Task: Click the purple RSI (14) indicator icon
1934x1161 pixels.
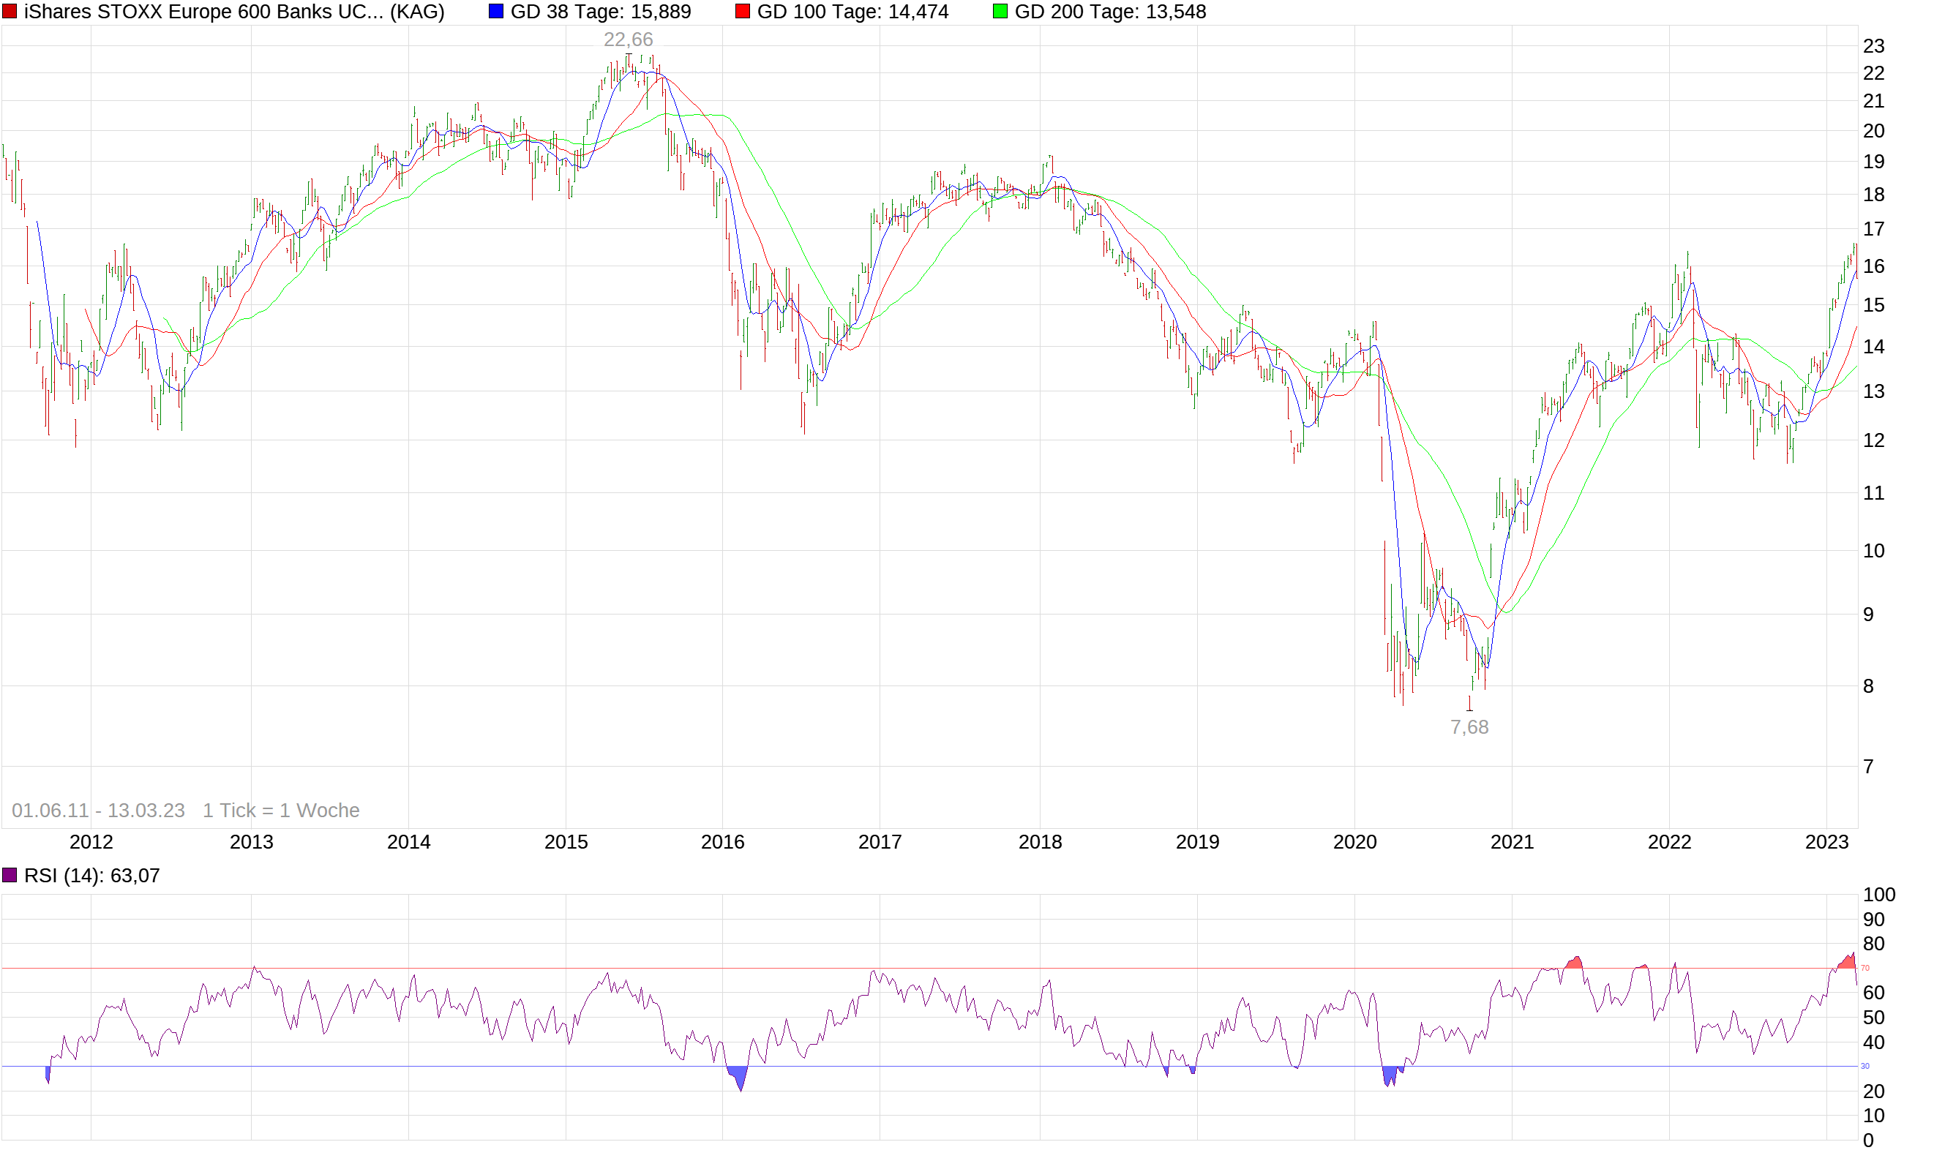Action: (x=9, y=876)
